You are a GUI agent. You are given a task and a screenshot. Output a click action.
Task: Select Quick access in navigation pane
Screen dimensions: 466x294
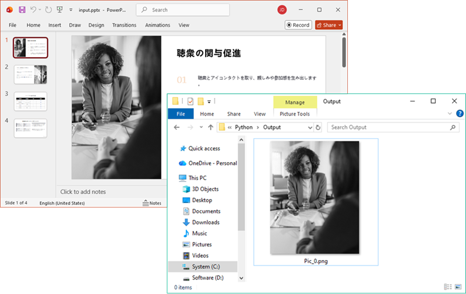pos(200,148)
